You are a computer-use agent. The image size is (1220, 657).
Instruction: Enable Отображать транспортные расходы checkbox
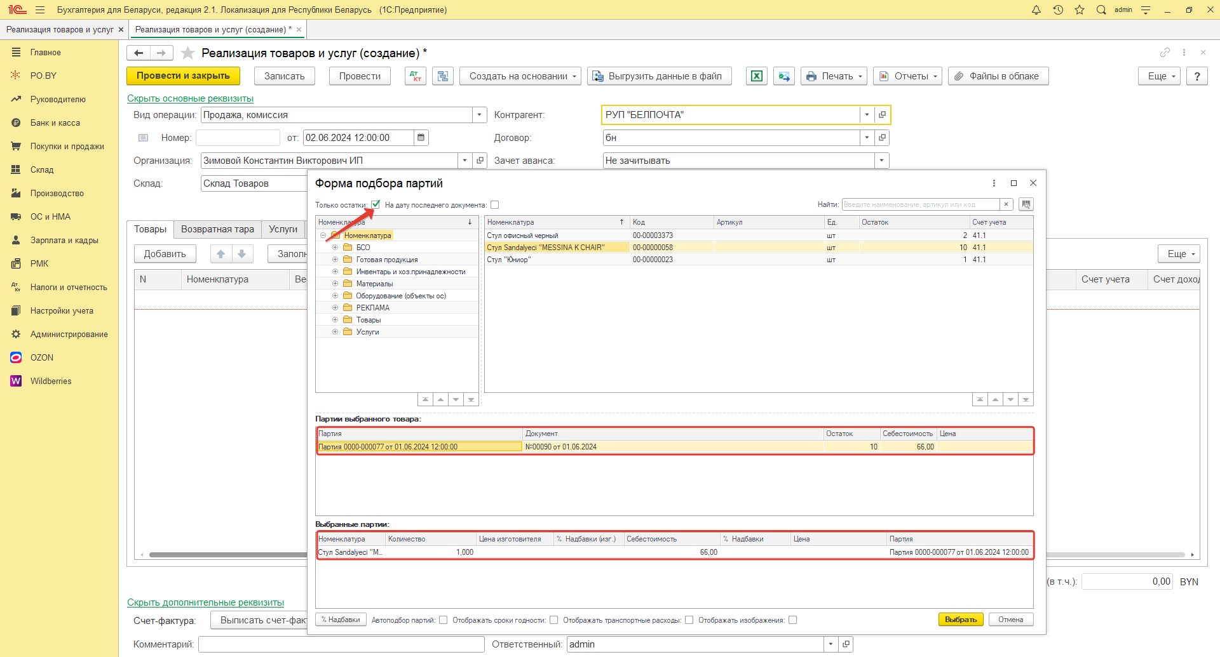689,620
